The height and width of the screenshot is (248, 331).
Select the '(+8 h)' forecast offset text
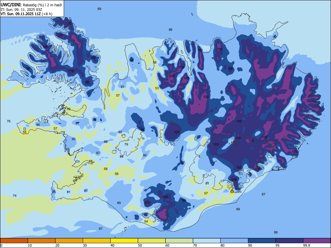[x=47, y=14]
